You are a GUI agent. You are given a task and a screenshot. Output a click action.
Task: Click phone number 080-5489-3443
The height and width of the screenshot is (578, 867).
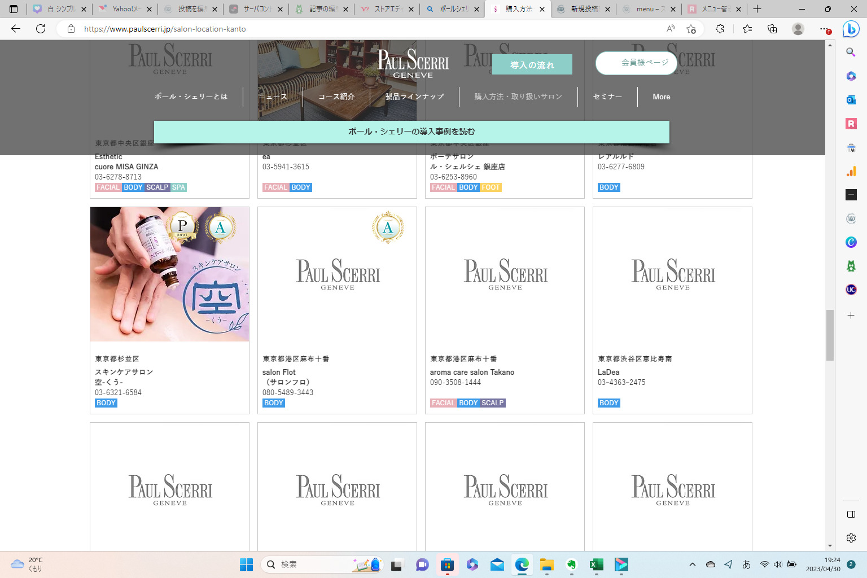pyautogui.click(x=288, y=392)
